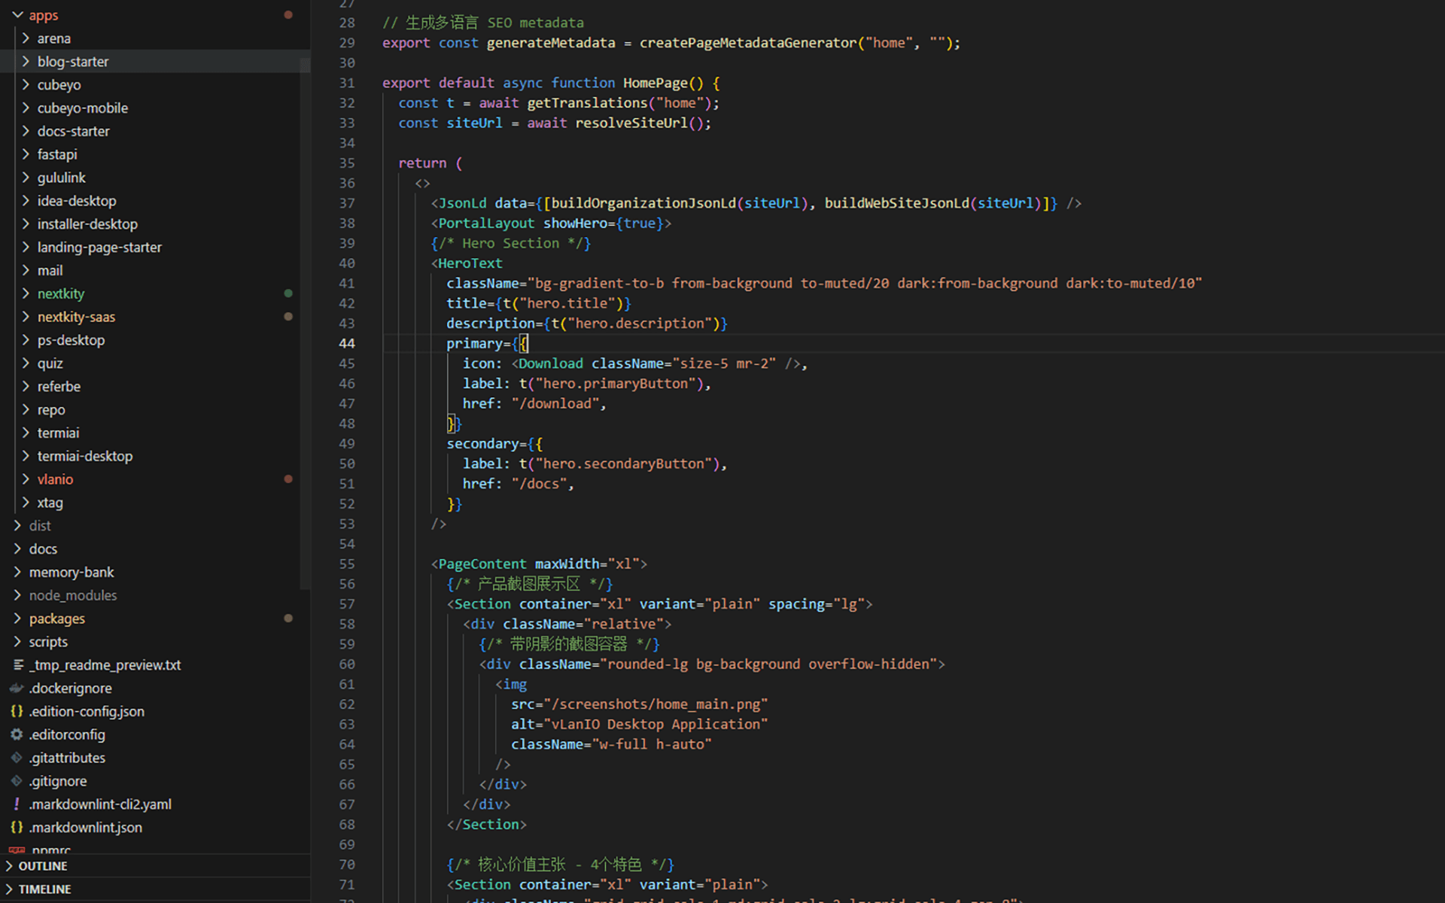Click the .editorconfig gear icon
The image size is (1445, 903).
pyautogui.click(x=17, y=734)
